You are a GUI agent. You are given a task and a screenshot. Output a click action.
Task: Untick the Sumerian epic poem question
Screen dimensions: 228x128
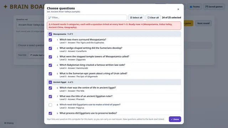tap(50, 74)
